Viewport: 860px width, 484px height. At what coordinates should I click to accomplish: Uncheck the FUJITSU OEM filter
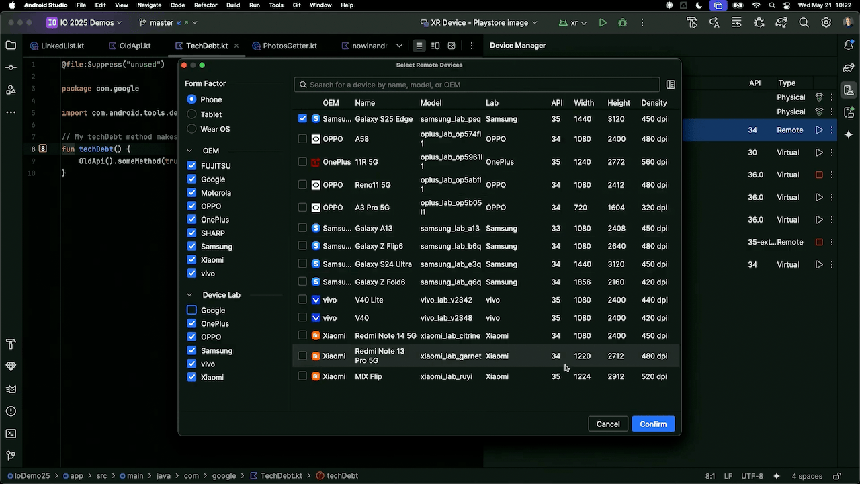pyautogui.click(x=191, y=165)
